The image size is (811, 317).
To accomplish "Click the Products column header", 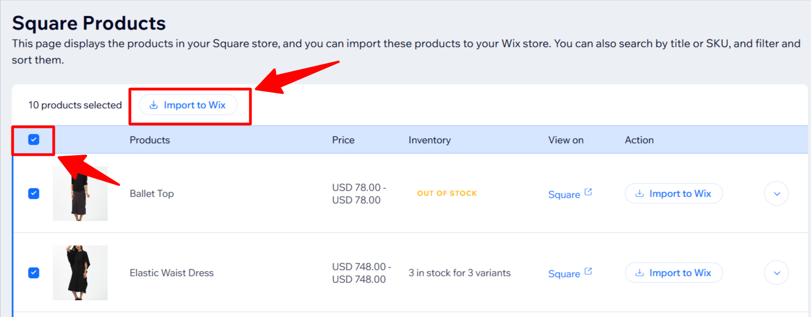I will [150, 140].
